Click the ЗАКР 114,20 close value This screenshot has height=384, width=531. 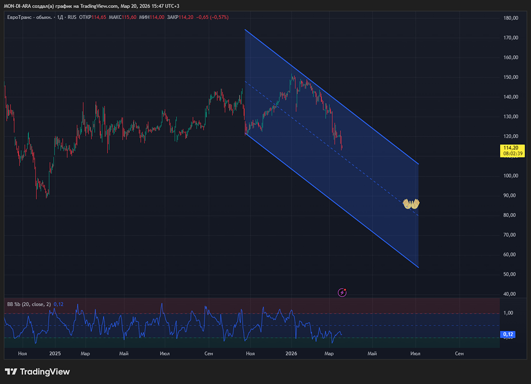tap(180, 18)
